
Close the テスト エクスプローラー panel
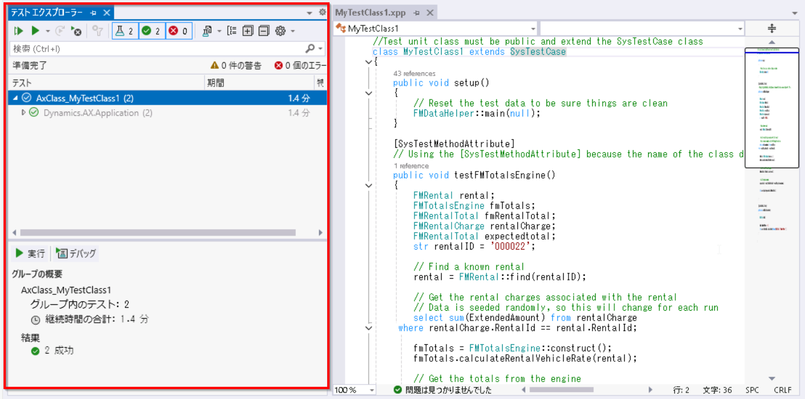[106, 12]
